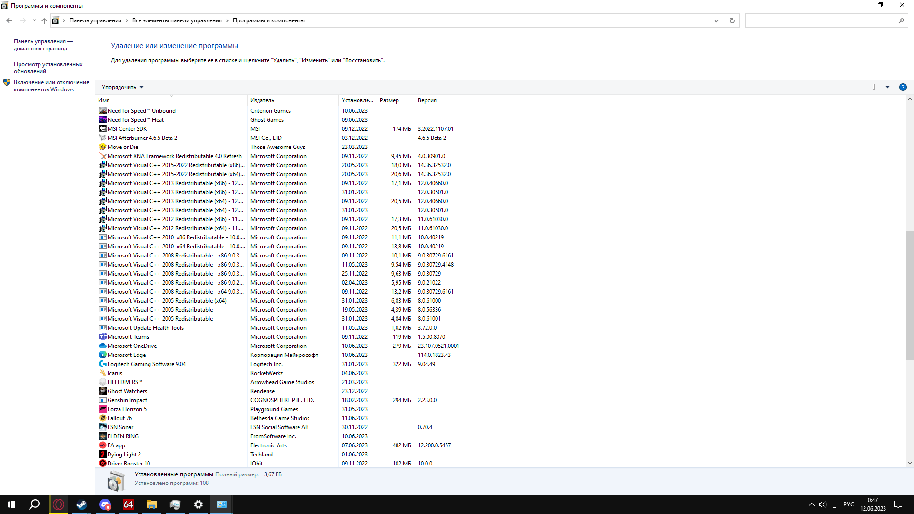Open the Упорядочить dropdown menu

(122, 87)
